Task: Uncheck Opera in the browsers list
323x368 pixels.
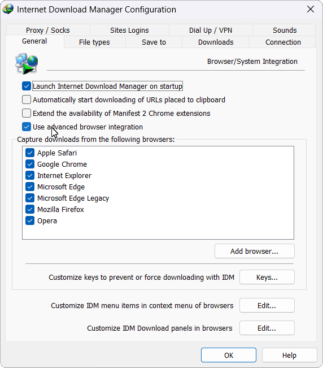Action: [x=30, y=220]
